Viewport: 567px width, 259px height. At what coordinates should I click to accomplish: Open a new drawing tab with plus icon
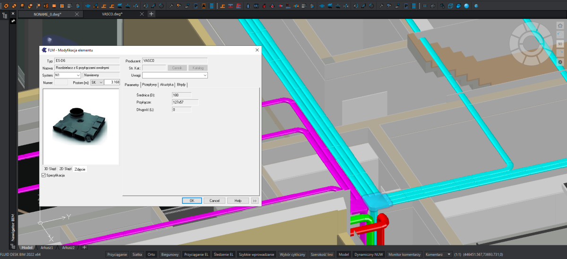(x=151, y=14)
